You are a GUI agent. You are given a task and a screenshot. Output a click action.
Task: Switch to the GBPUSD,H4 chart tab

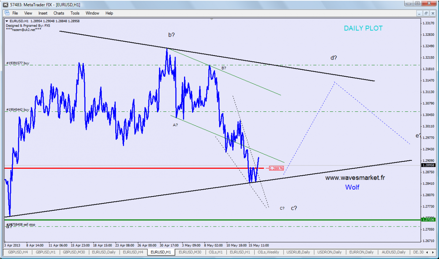click(x=17, y=252)
